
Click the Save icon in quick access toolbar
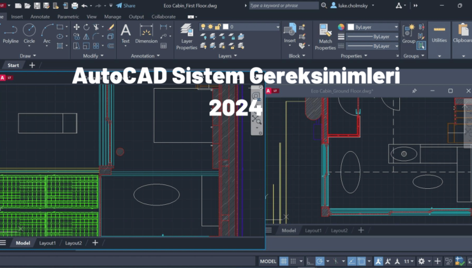(x=37, y=5)
